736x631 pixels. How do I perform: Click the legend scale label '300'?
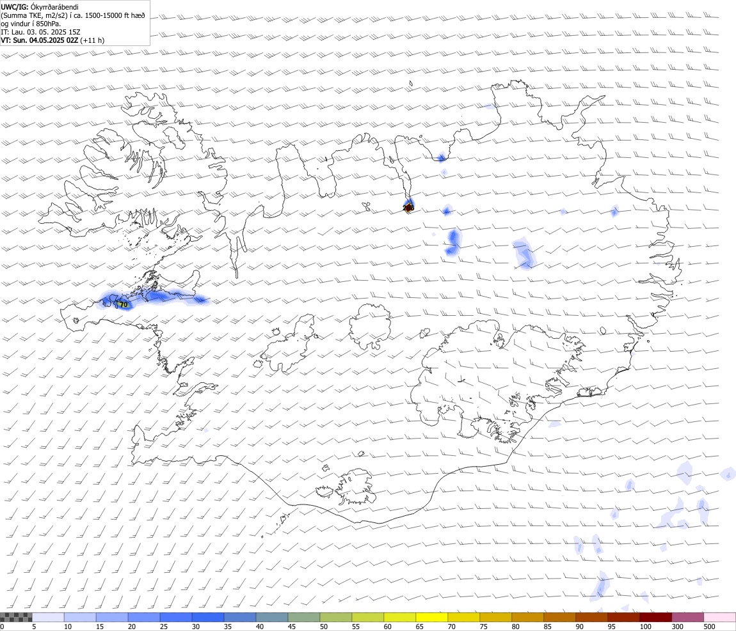pyautogui.click(x=677, y=627)
